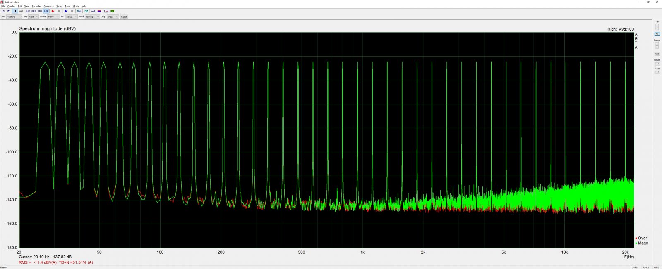Image resolution: width=662 pixels, height=269 pixels.
Task: Click the Reset averaging button
Action: click(x=124, y=17)
